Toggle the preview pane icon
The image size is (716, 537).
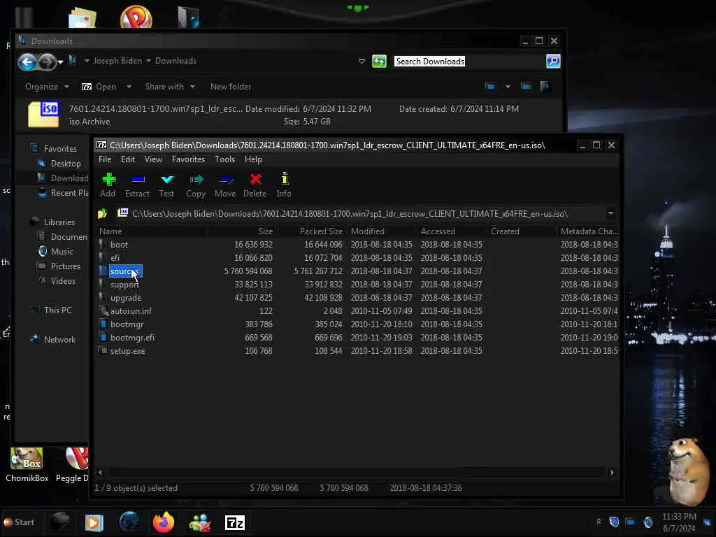point(526,86)
